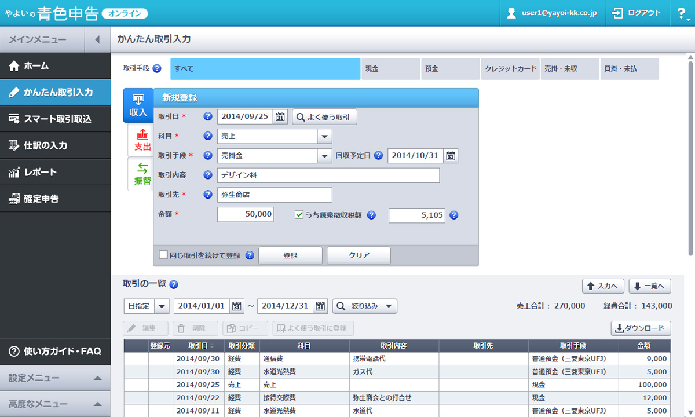Switch to 支出 expense entry icon

click(142, 141)
